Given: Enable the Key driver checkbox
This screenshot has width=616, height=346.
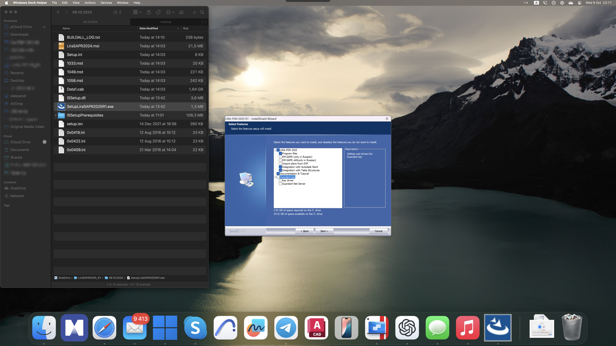Looking at the screenshot, I should click(280, 181).
